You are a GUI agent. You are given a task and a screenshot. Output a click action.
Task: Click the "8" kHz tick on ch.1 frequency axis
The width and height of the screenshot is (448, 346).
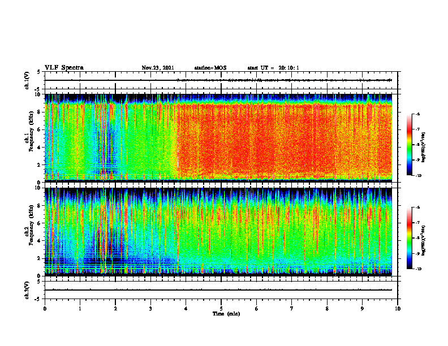pos(39,112)
